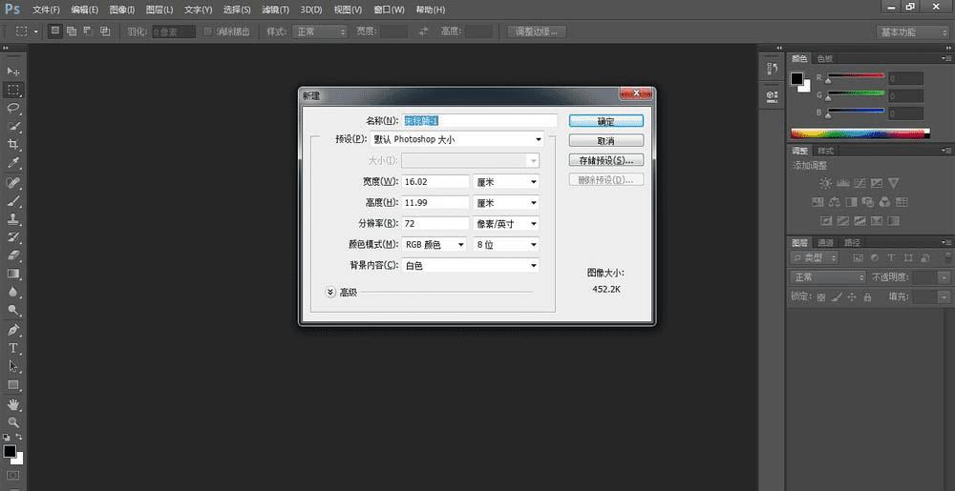Switch to the 色板 swatches tab
Image resolution: width=955 pixels, height=491 pixels.
(824, 59)
